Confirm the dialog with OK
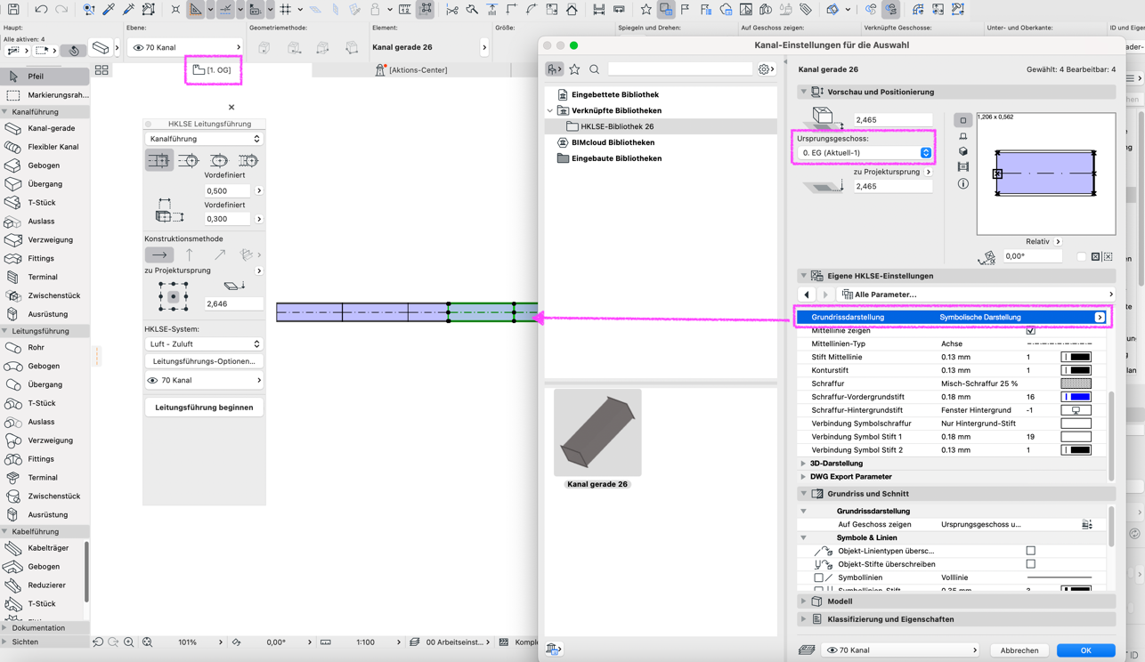 [1085, 650]
